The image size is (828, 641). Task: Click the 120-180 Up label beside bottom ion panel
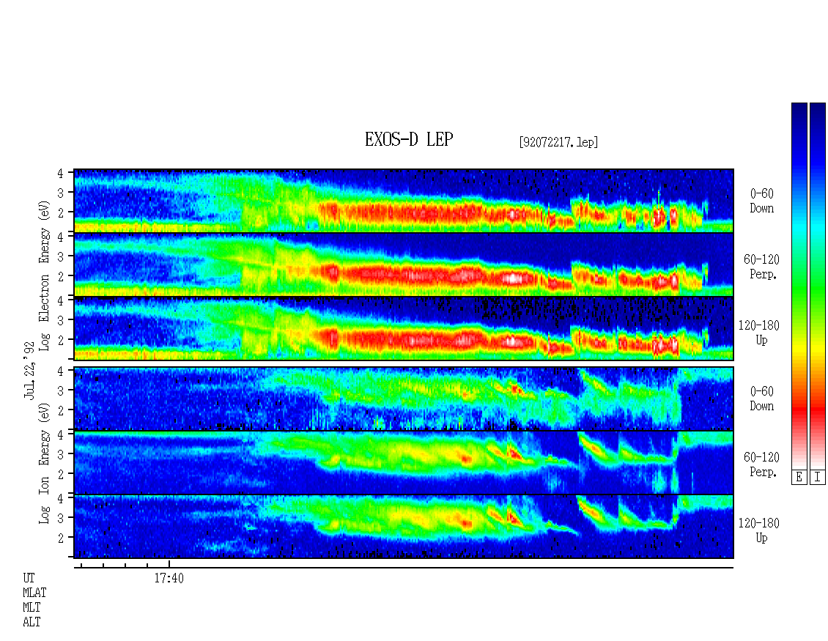[x=759, y=530]
